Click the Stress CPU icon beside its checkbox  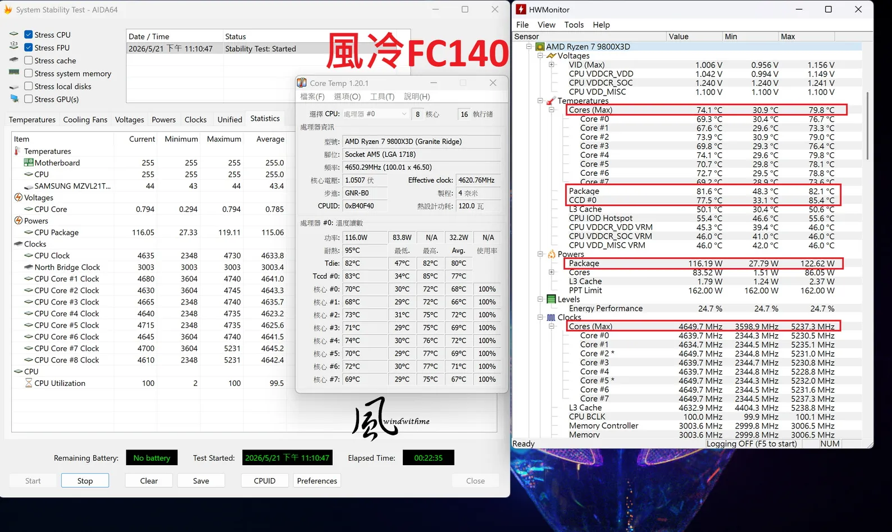tap(14, 34)
